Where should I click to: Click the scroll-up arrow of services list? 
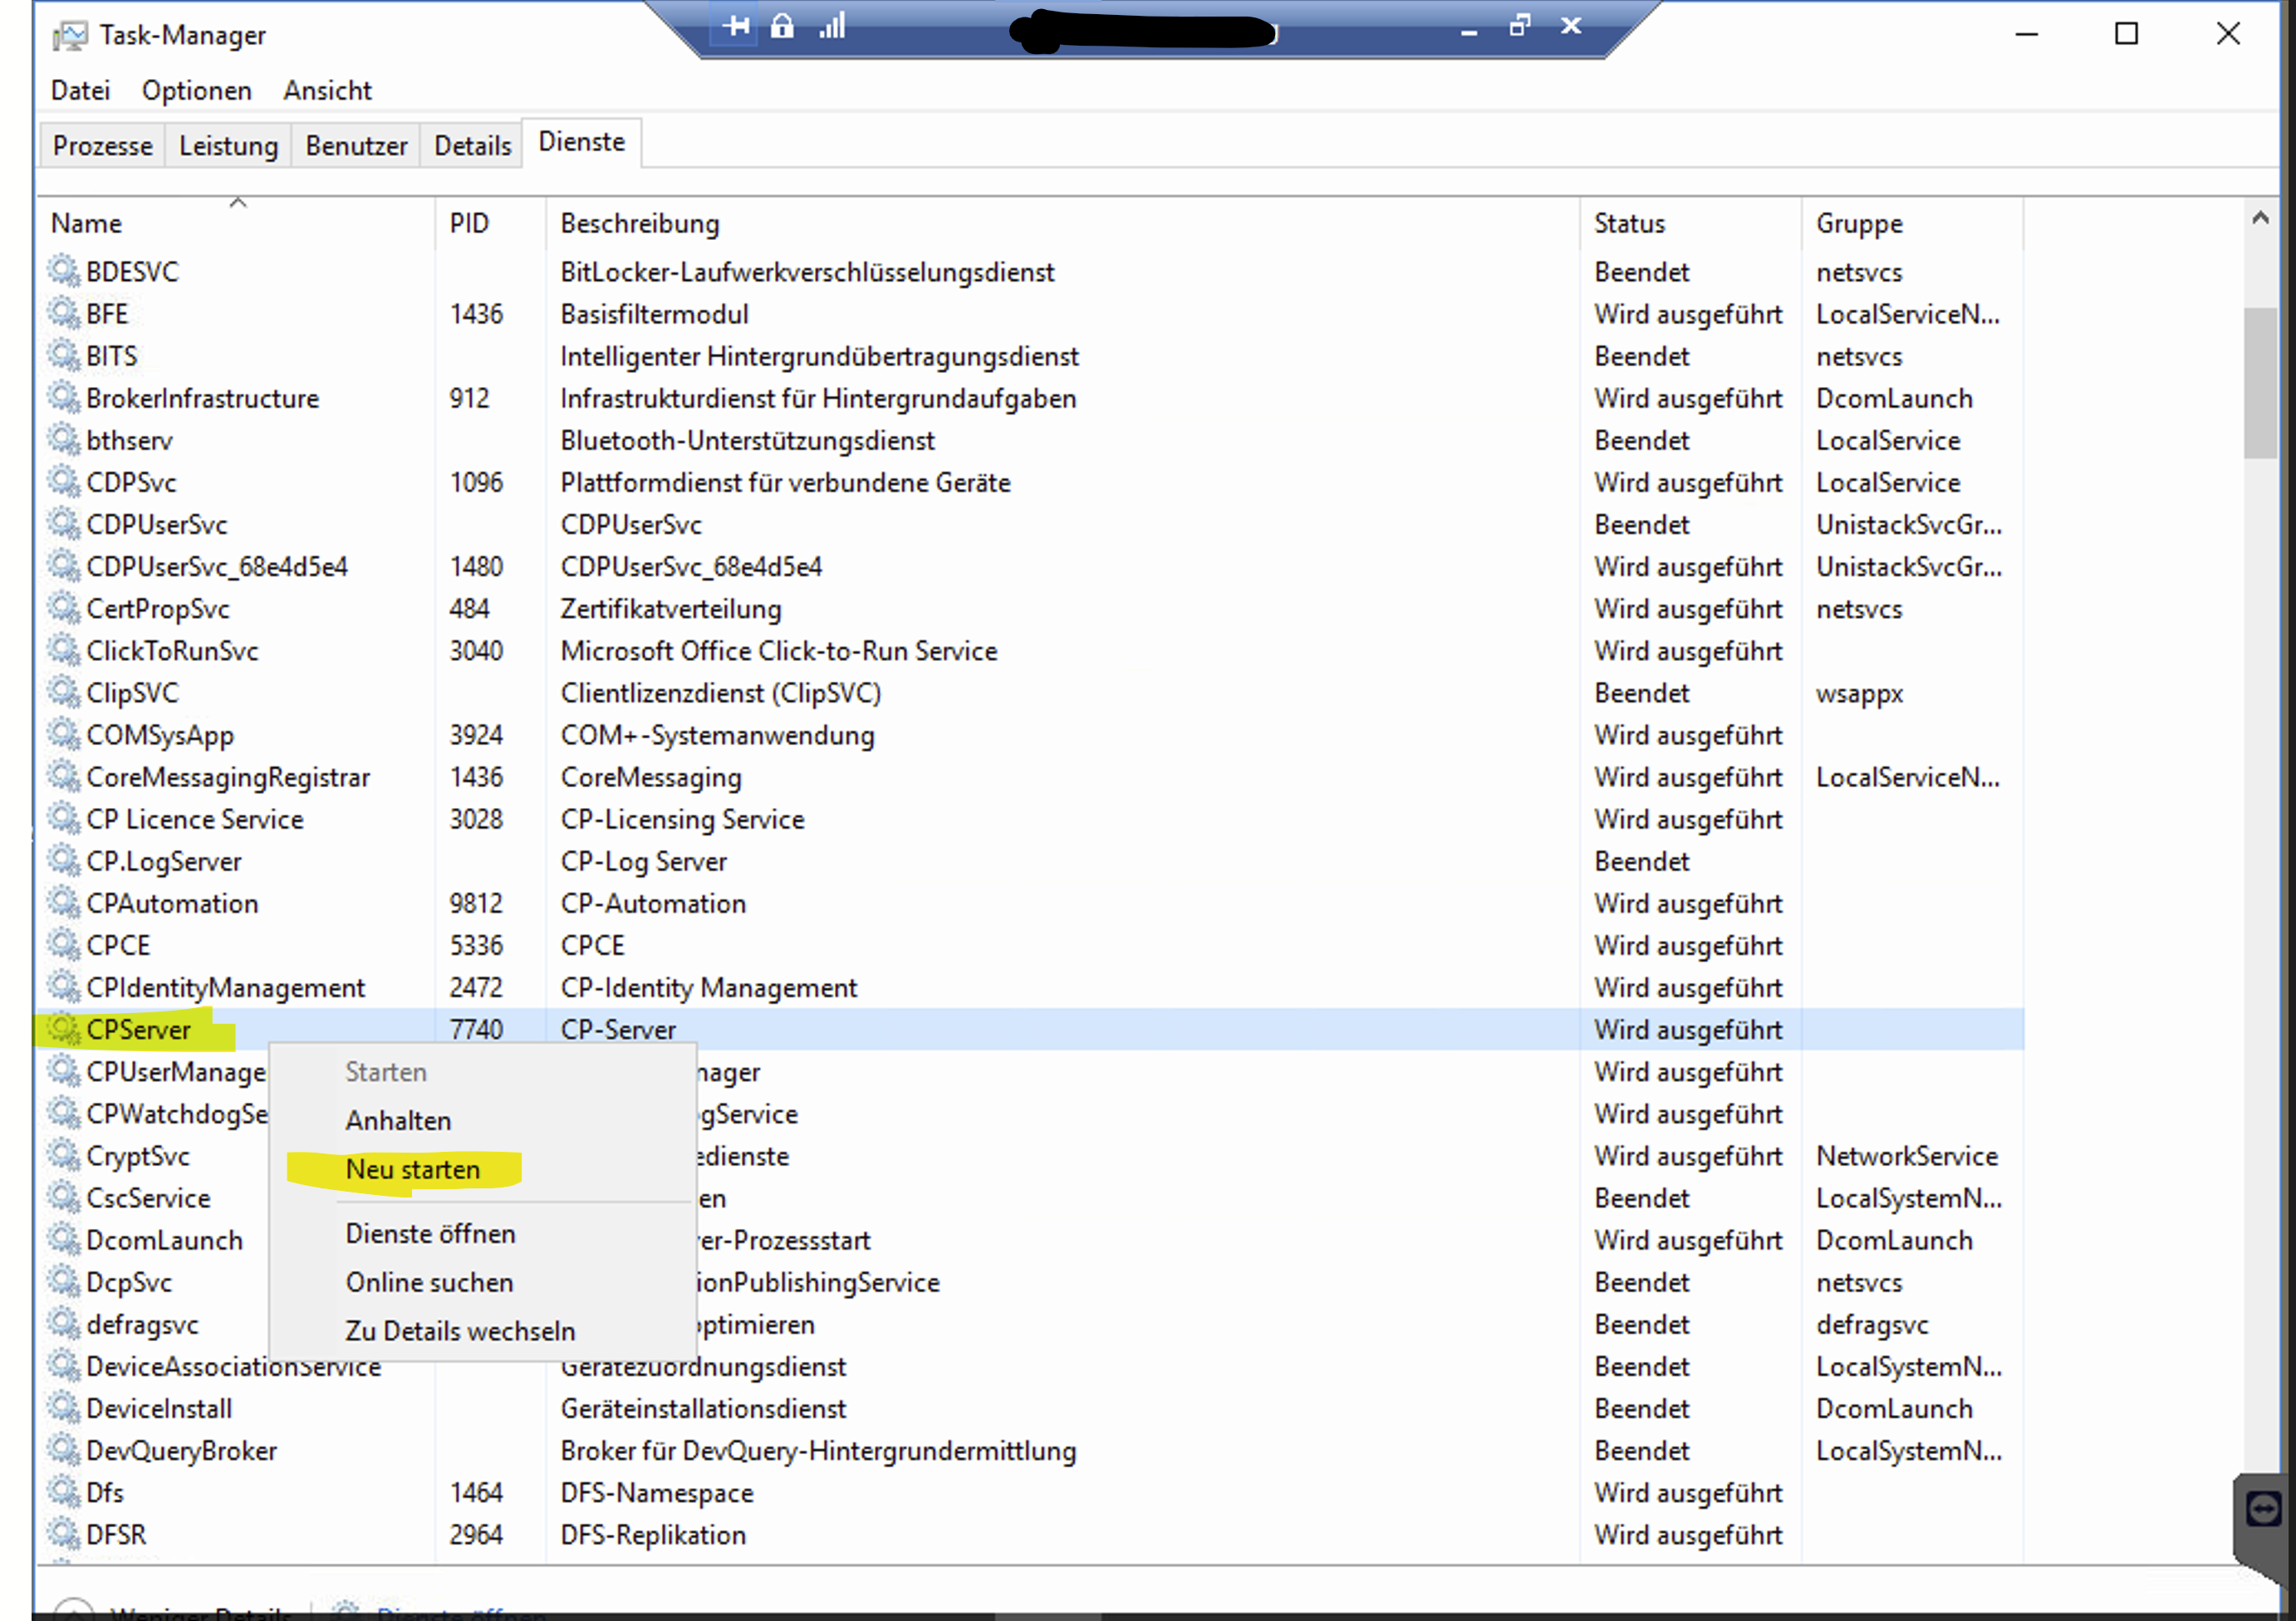[x=2260, y=218]
